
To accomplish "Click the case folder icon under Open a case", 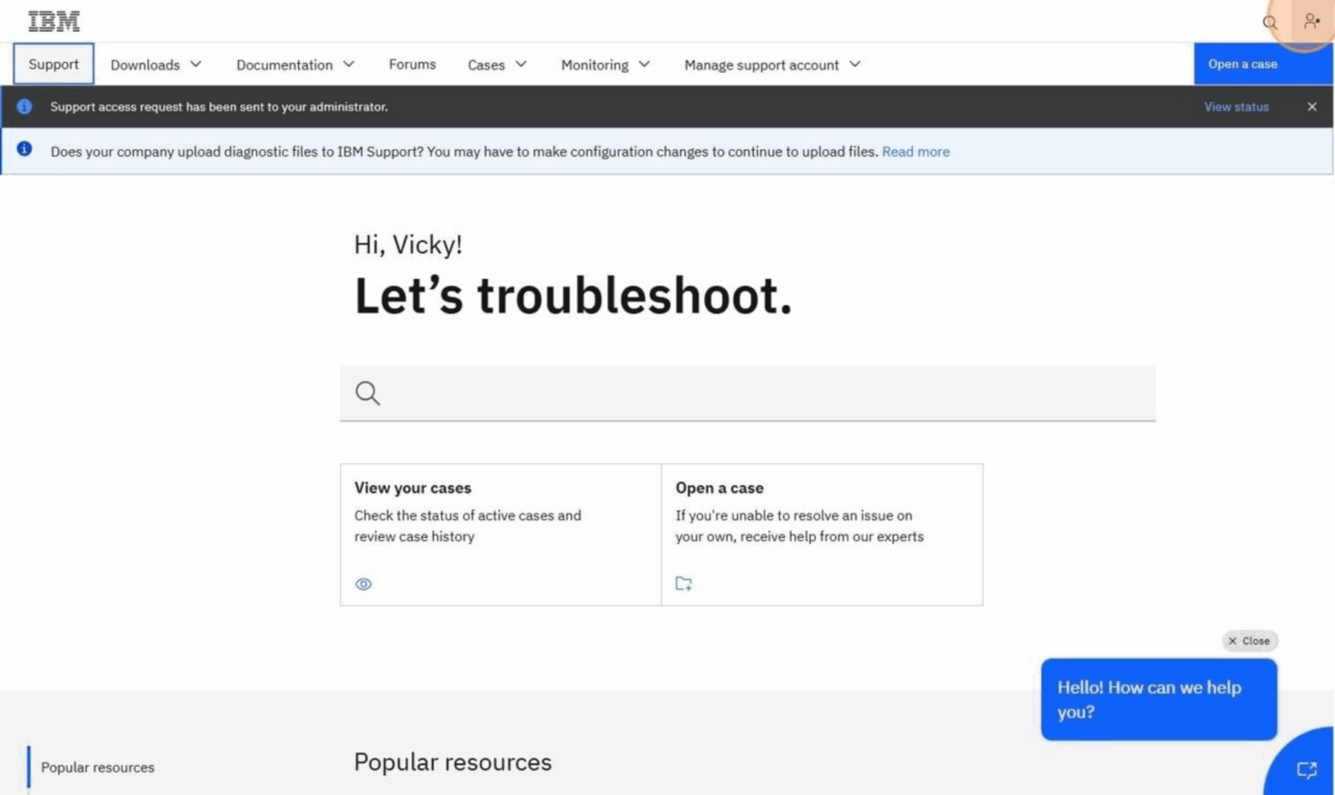I will pyautogui.click(x=683, y=583).
